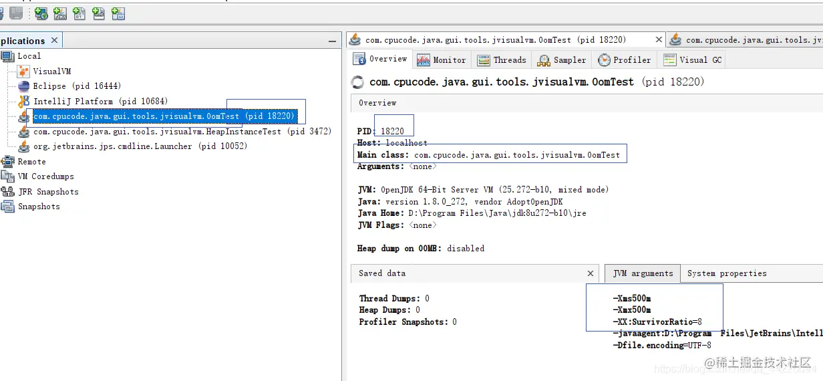Click the -XX:SurvivorRatio=8 argument
This screenshot has height=381, width=823.
click(657, 322)
